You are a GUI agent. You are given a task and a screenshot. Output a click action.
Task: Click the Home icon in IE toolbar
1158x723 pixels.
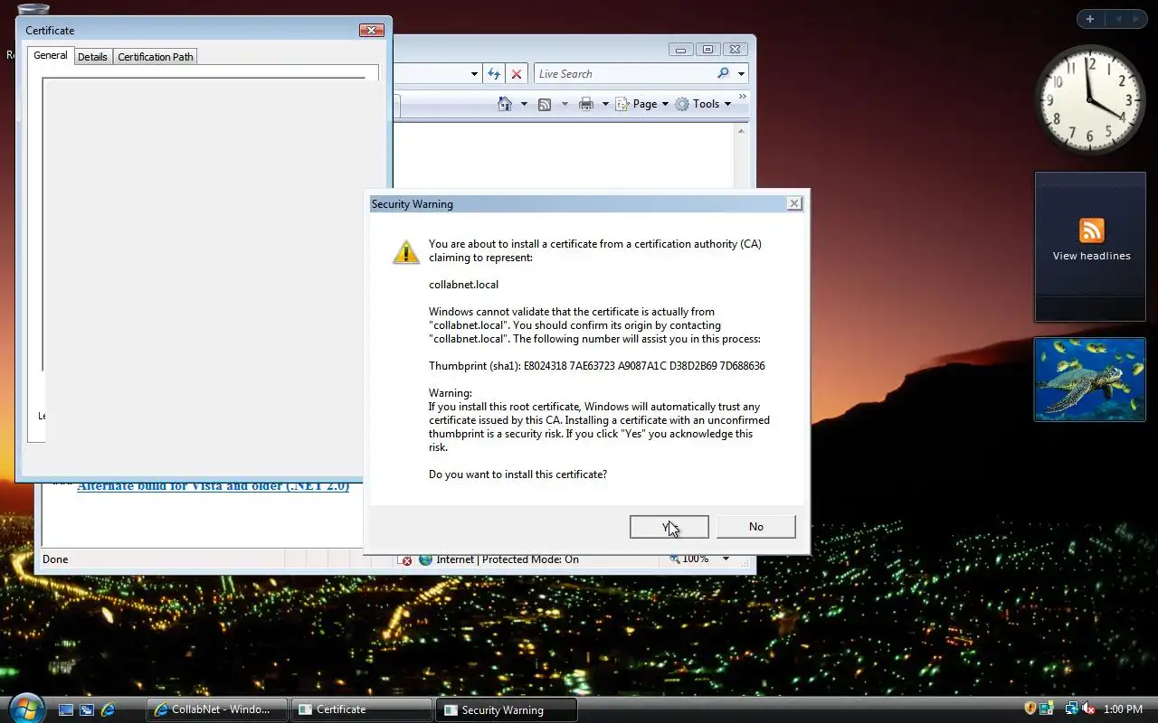(x=506, y=104)
